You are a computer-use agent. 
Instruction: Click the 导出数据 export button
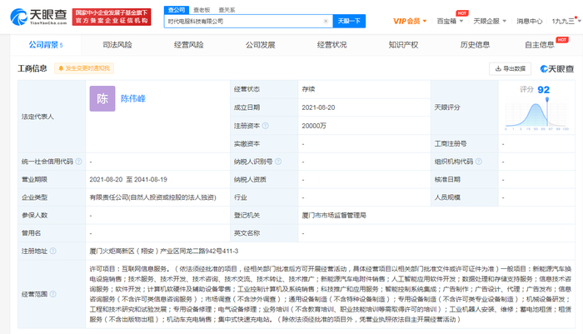point(509,69)
